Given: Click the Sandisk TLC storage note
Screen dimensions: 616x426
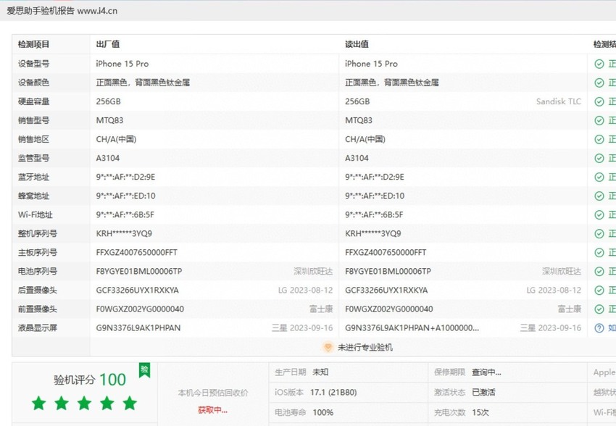Looking at the screenshot, I should tap(559, 101).
